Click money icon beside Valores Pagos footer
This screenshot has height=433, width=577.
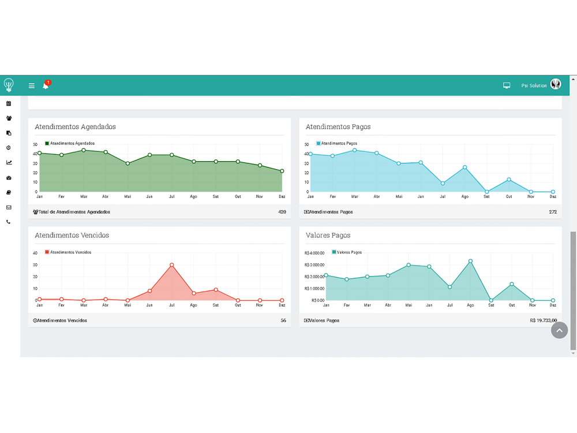tap(306, 320)
